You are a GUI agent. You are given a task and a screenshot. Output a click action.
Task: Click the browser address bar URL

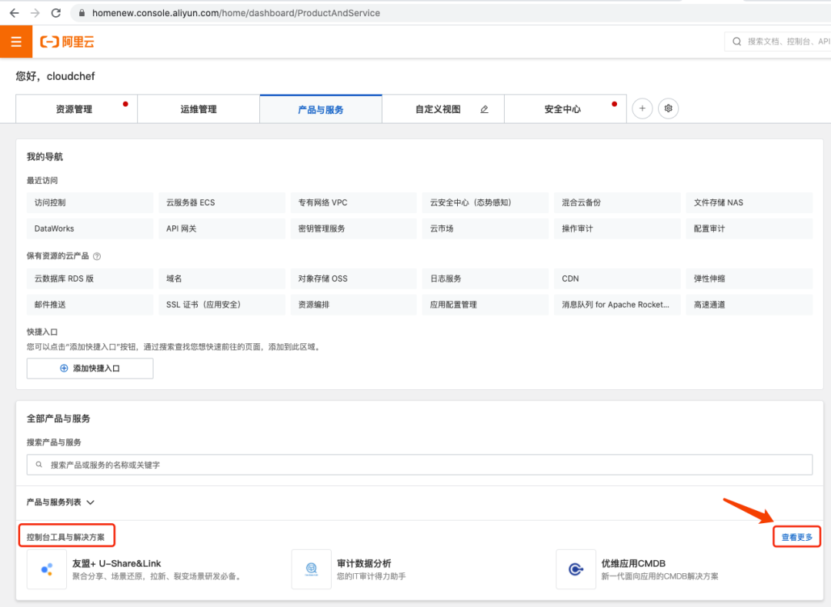point(236,13)
